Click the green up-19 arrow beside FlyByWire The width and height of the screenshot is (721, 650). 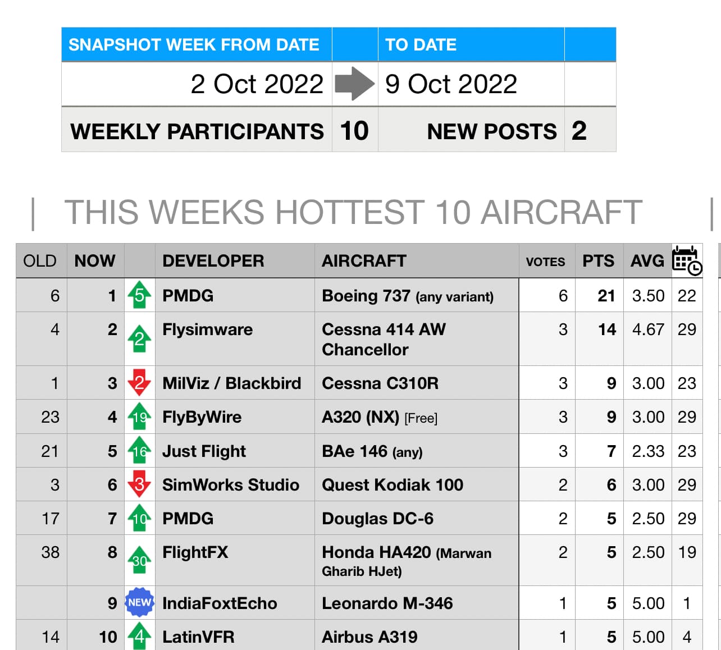tap(139, 416)
